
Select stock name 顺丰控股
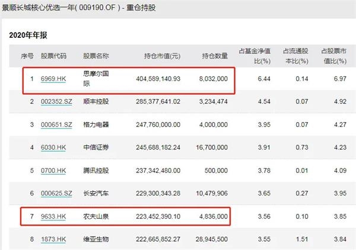coord(96,101)
